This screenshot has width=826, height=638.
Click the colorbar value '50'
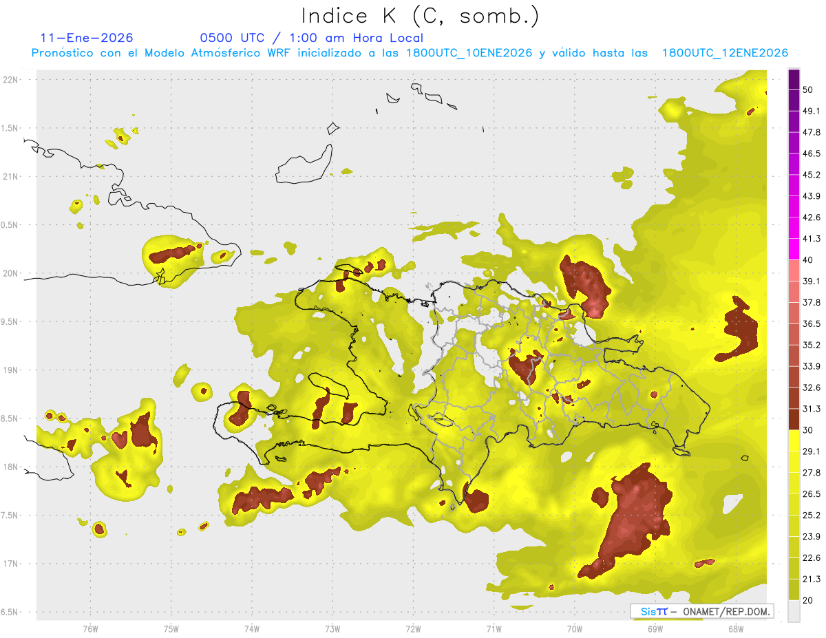point(808,89)
